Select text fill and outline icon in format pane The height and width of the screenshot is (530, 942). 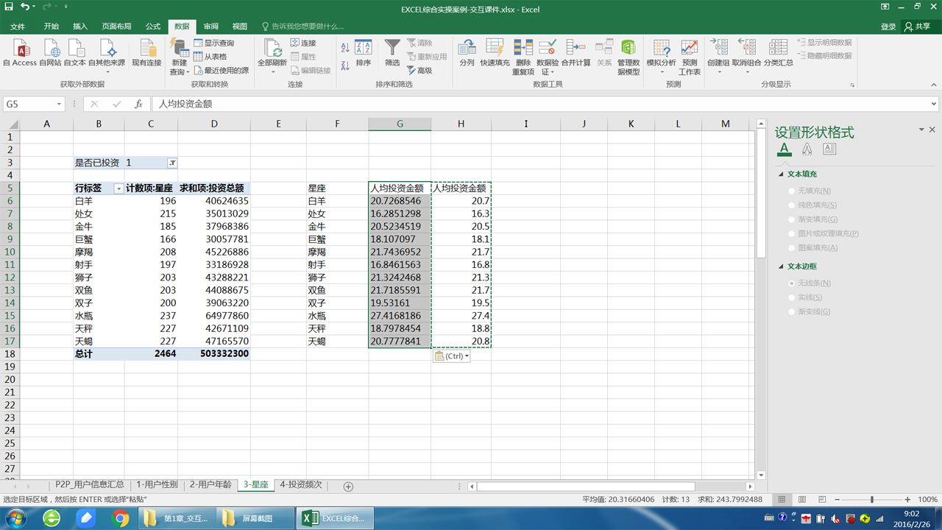(785, 149)
